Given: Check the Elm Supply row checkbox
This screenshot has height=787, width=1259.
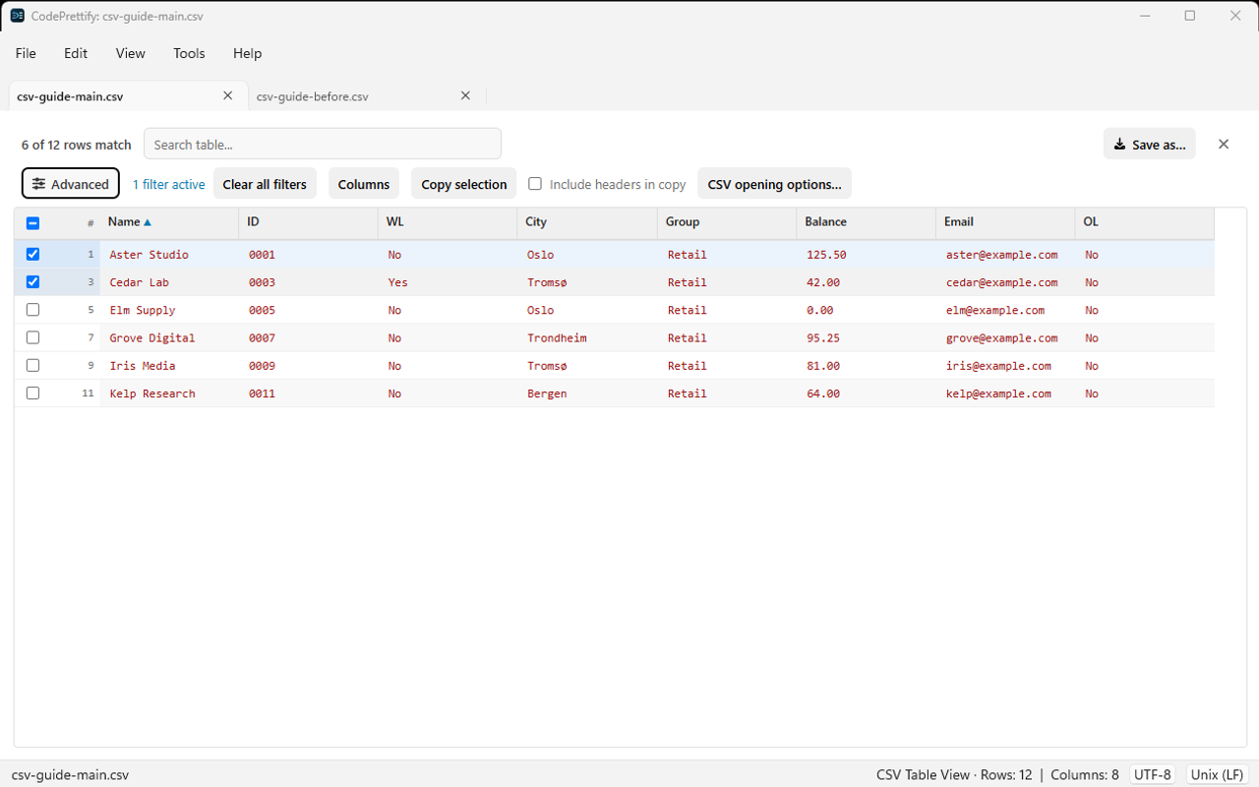Looking at the screenshot, I should [32, 309].
